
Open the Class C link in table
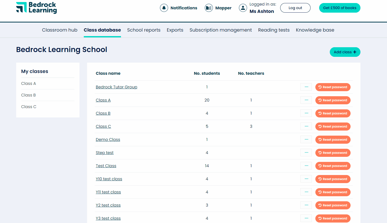[x=103, y=126]
